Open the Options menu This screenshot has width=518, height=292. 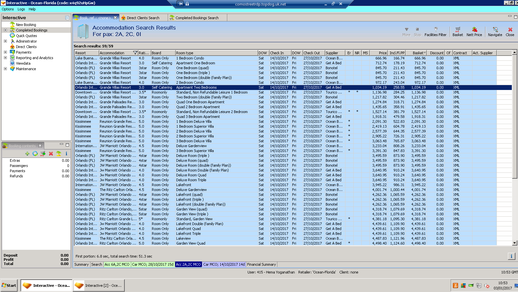(8, 9)
